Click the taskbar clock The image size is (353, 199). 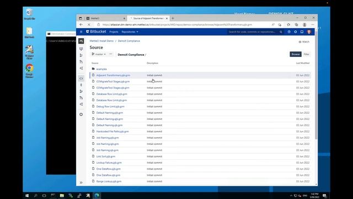click(314, 196)
